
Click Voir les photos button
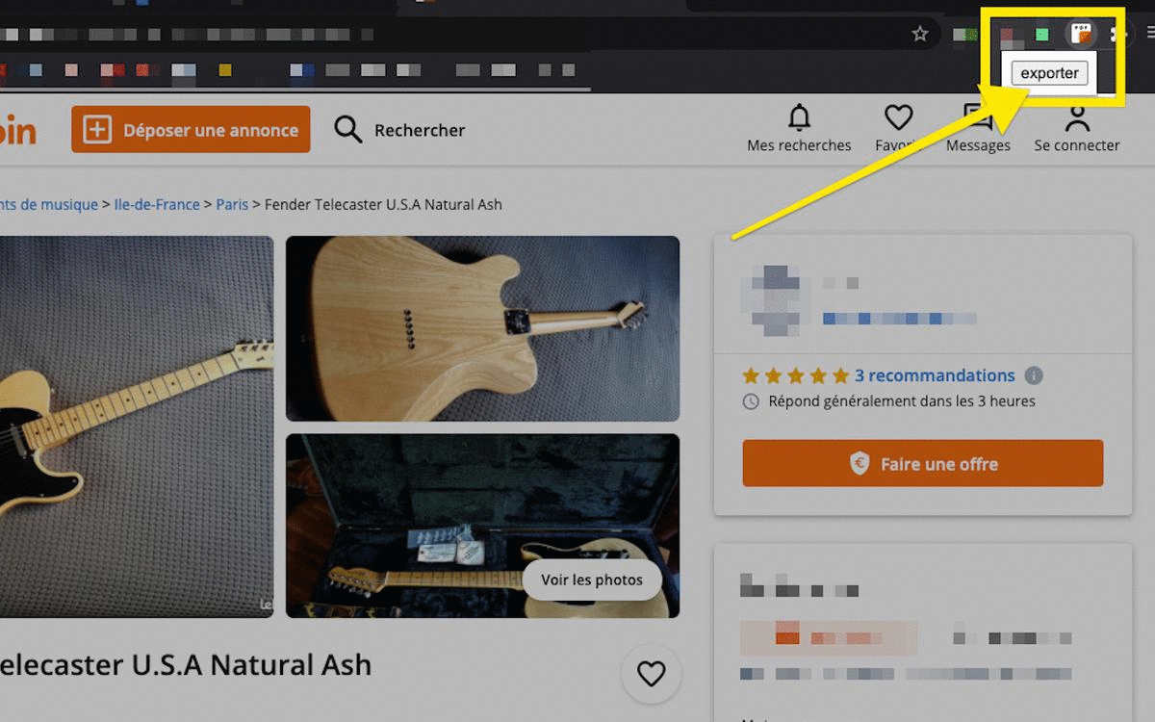tap(591, 580)
